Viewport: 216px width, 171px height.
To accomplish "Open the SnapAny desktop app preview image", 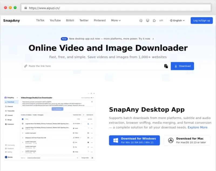I will 49,126.
